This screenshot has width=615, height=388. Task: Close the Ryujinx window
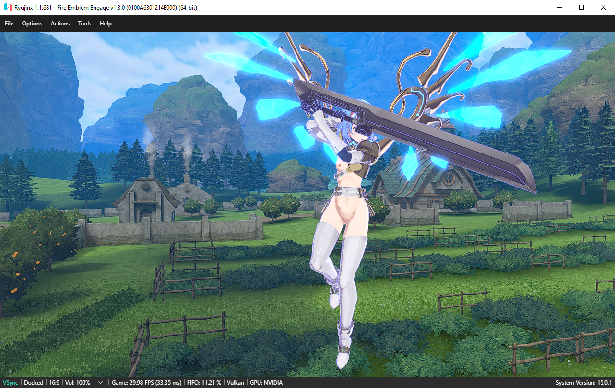(x=603, y=8)
